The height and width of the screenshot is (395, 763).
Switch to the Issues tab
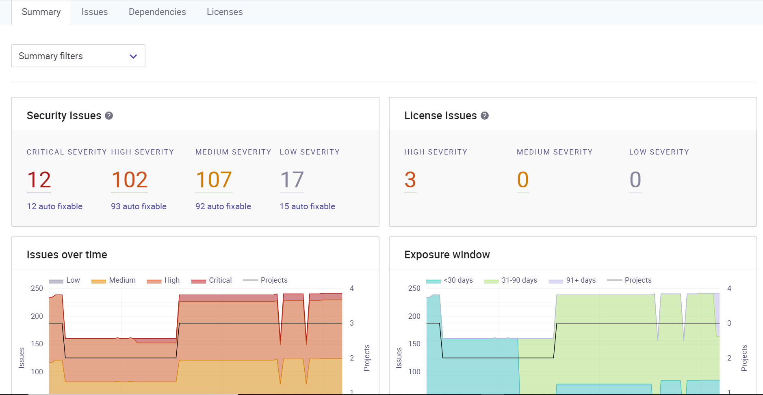[x=95, y=12]
